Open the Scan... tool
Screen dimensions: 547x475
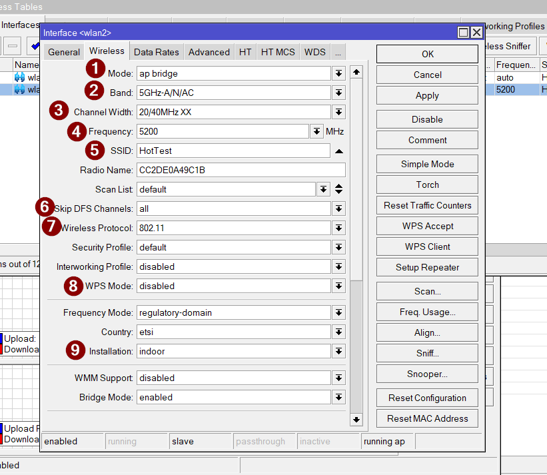(x=427, y=291)
